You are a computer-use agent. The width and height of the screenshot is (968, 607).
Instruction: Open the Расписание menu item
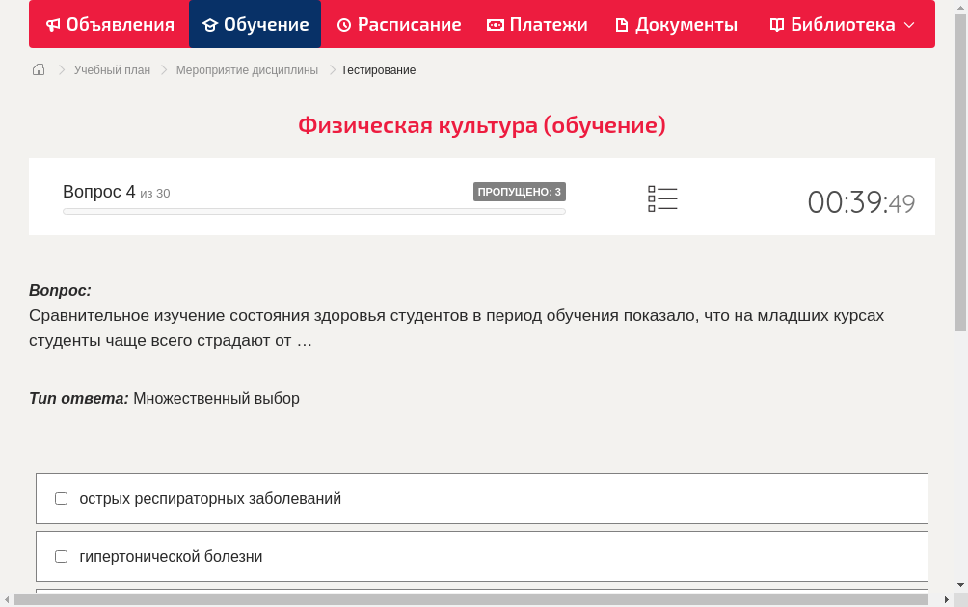tap(399, 24)
